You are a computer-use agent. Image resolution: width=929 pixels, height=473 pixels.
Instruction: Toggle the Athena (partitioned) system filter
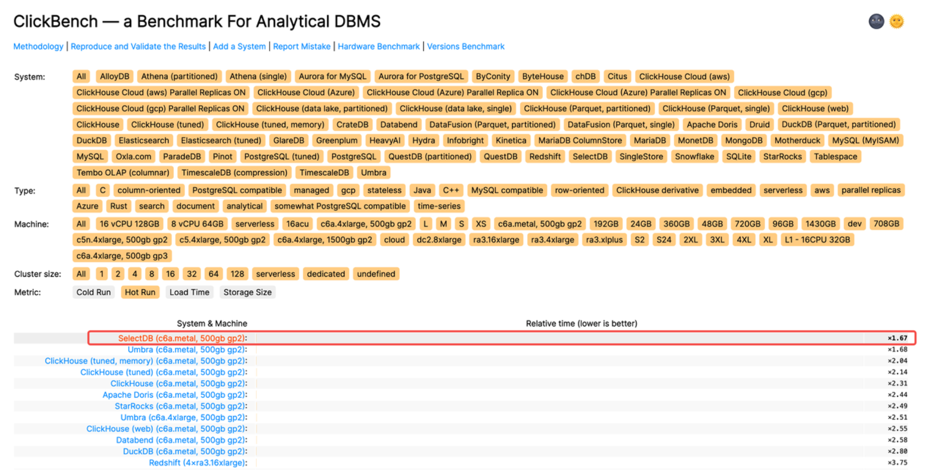(179, 76)
